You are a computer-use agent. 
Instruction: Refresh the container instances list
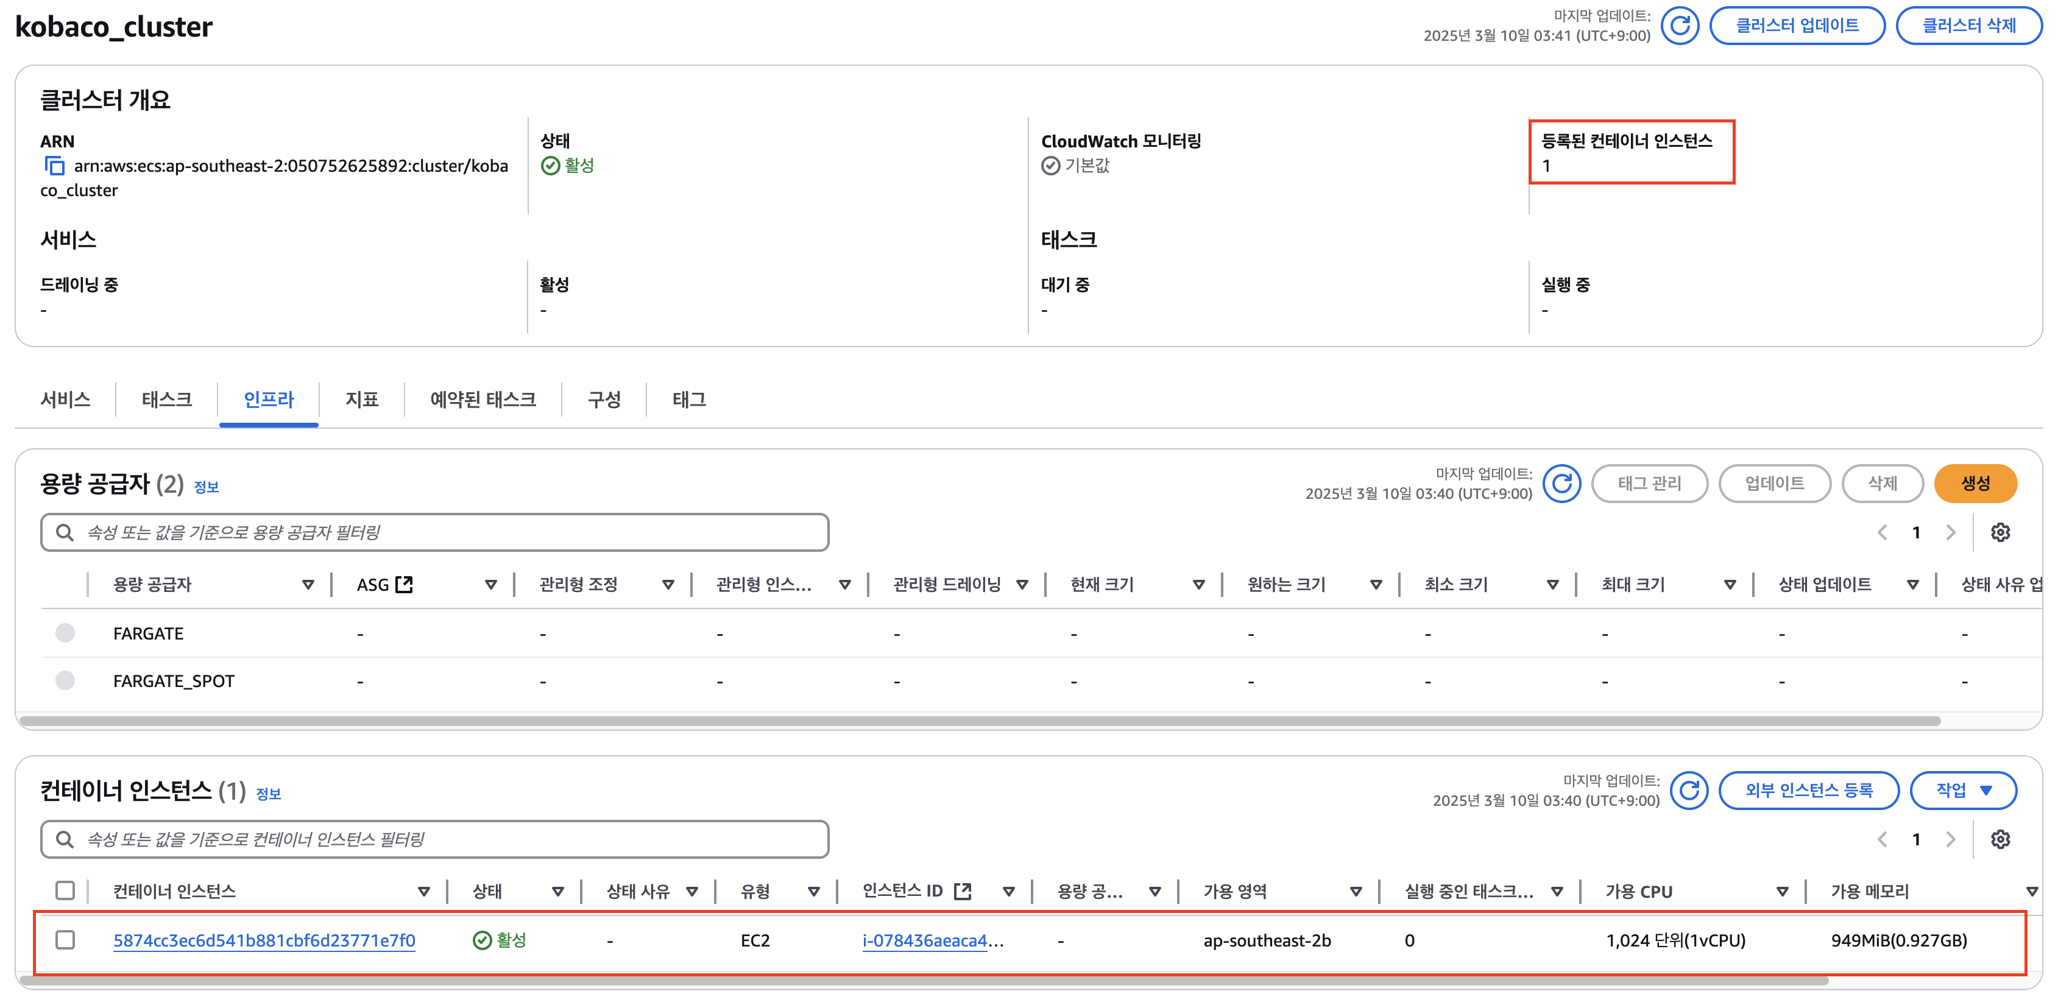point(1689,791)
